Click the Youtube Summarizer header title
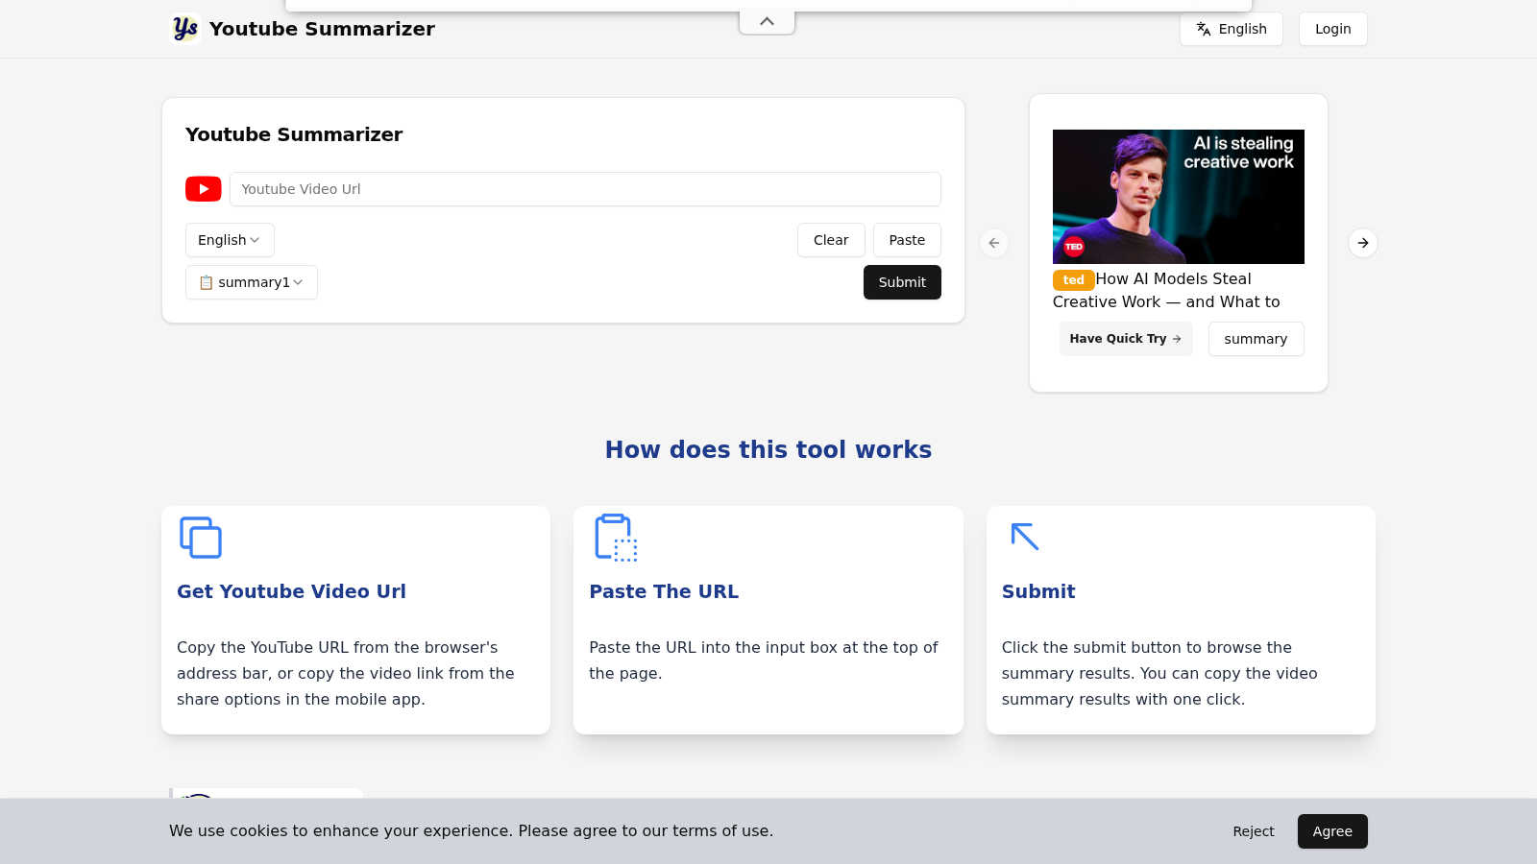The height and width of the screenshot is (864, 1537). (322, 29)
